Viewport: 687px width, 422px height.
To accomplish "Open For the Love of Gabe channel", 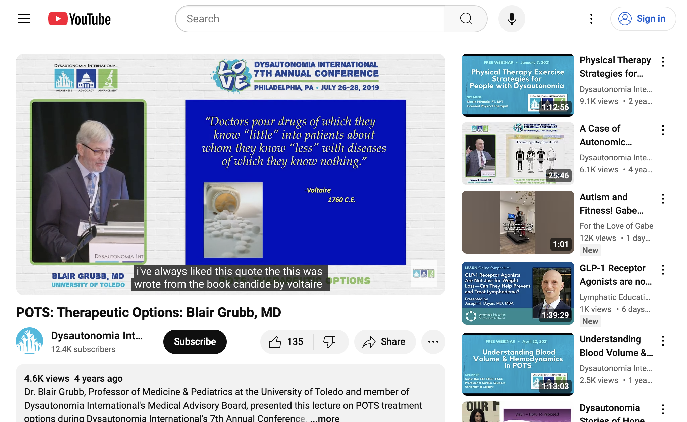I will coord(617,226).
